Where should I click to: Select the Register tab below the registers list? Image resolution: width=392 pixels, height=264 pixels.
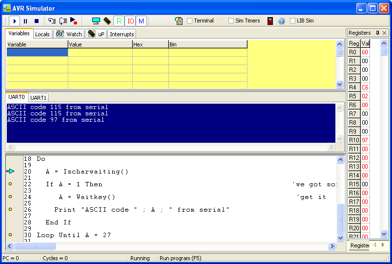pos(359,245)
